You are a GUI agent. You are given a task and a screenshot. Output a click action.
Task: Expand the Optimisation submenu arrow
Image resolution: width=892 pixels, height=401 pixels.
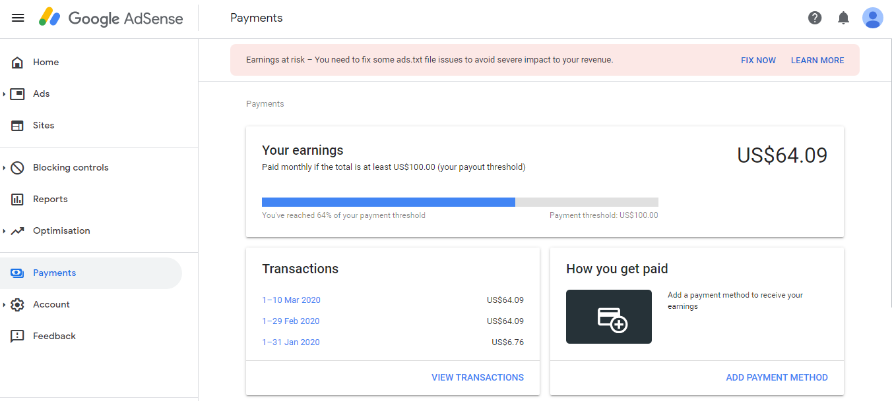[4, 231]
